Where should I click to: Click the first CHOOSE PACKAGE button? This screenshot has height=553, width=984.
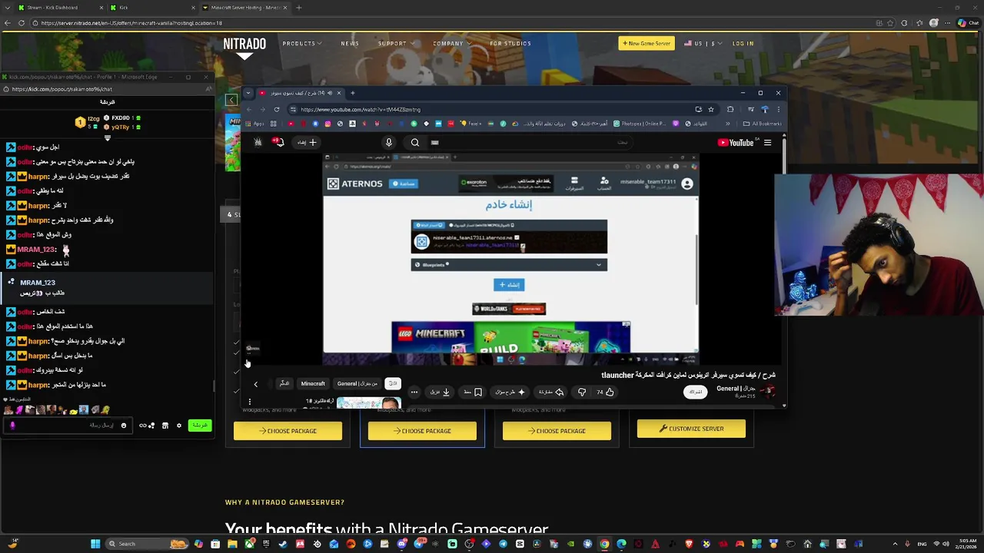(x=288, y=431)
